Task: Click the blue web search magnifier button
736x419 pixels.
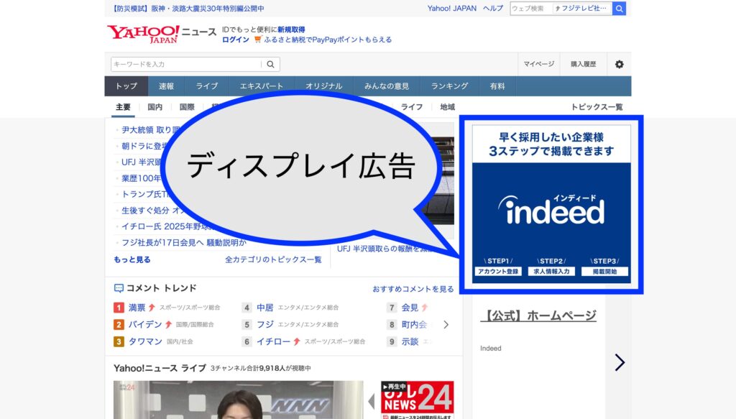Action: tap(619, 9)
